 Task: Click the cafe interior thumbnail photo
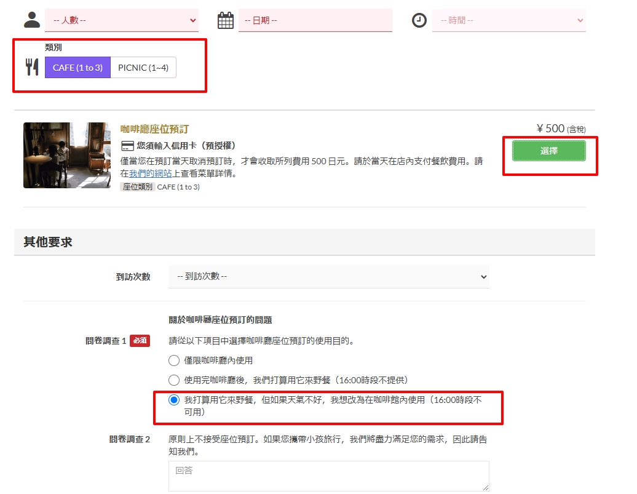click(58, 155)
